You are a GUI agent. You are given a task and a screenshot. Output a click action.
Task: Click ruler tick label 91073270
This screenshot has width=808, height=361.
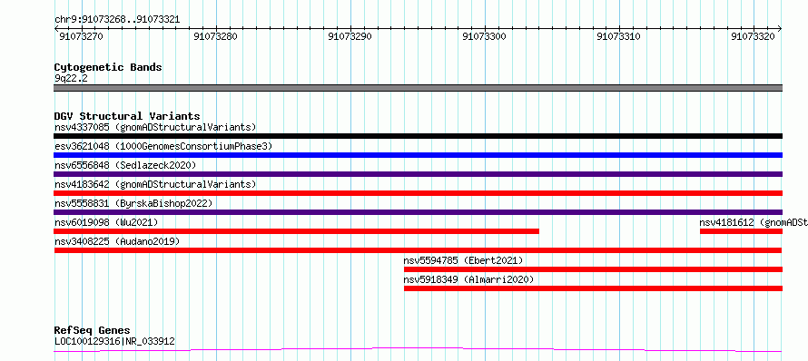point(82,36)
